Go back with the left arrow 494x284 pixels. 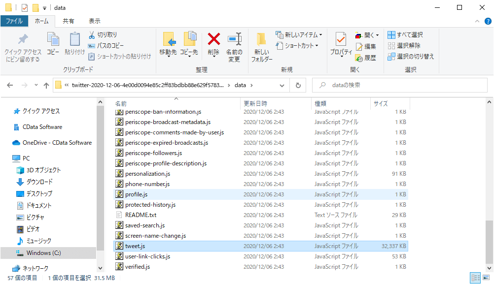10,85
